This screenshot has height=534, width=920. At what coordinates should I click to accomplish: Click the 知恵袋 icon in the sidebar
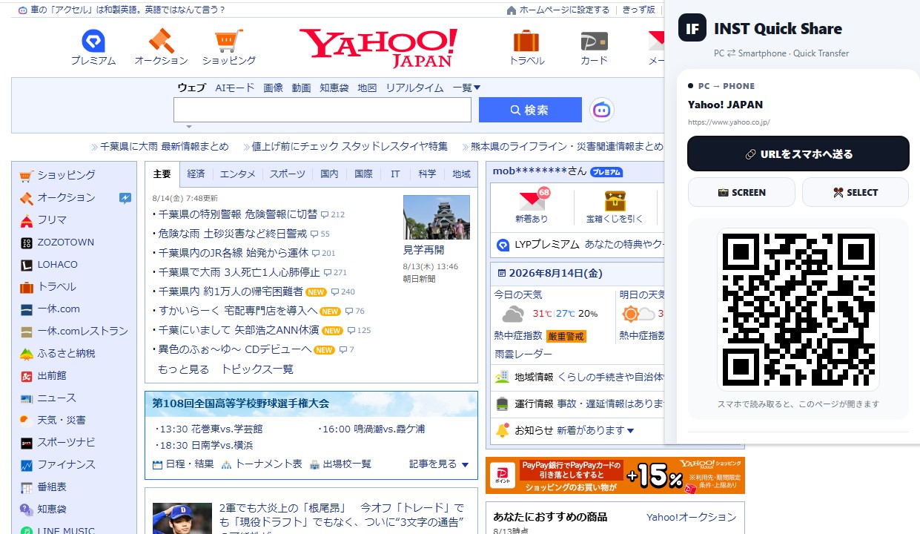point(26,510)
